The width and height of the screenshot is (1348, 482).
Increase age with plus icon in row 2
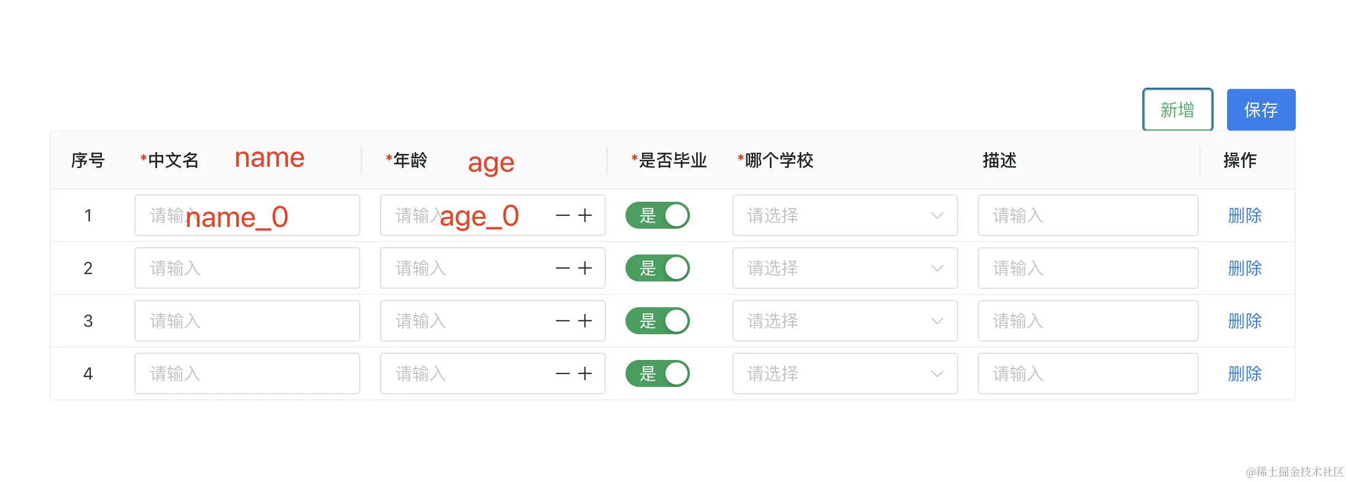[x=585, y=268]
